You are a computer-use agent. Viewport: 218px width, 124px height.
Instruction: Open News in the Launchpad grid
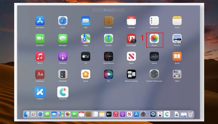[x=131, y=56]
